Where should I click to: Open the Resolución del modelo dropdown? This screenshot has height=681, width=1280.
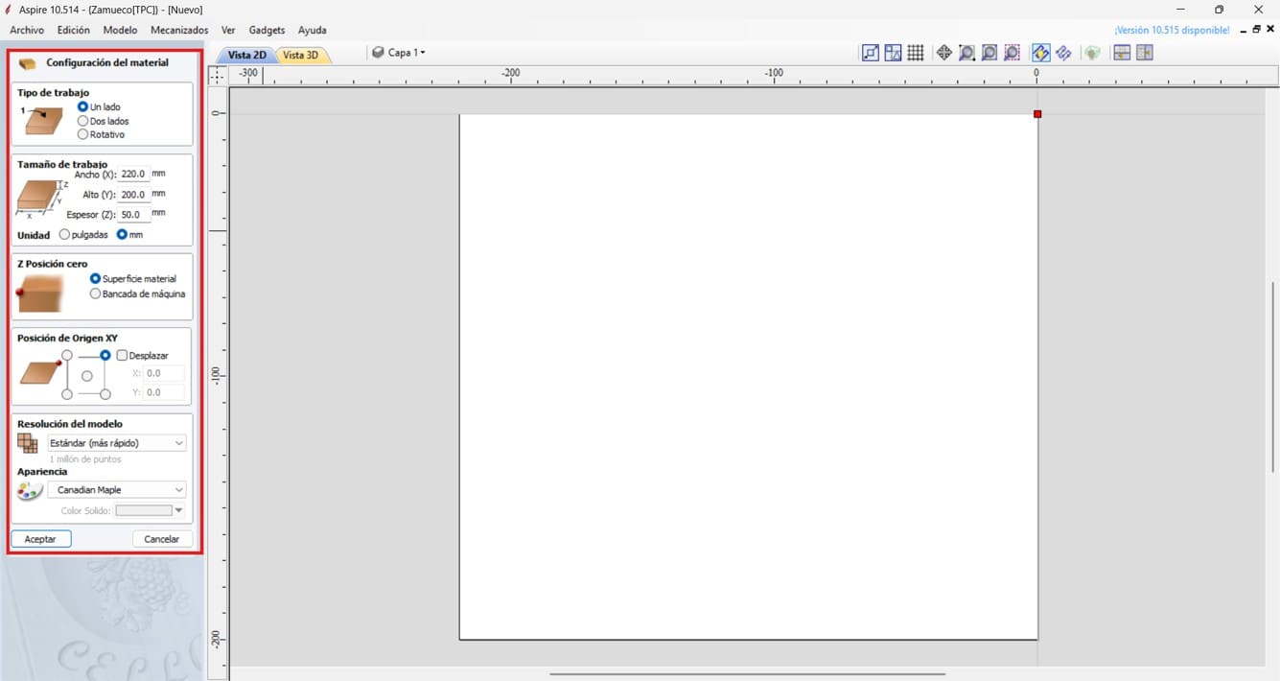tap(117, 443)
